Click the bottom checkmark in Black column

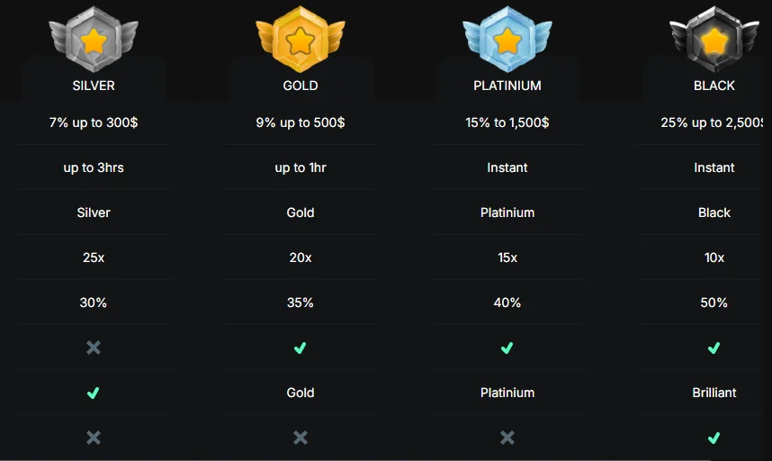click(x=714, y=438)
